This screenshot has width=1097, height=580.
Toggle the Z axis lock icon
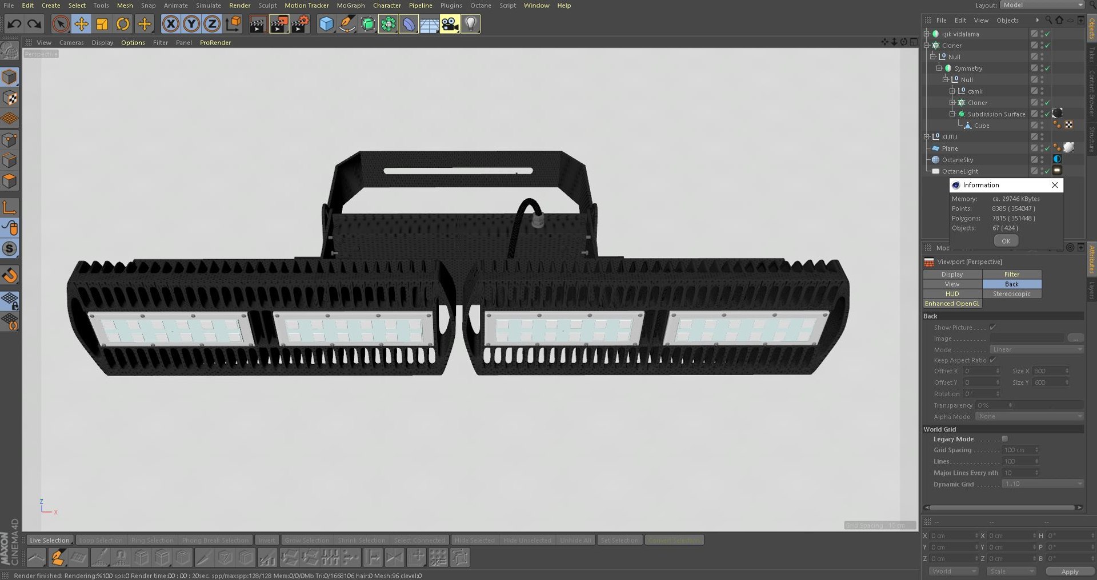pyautogui.click(x=212, y=24)
